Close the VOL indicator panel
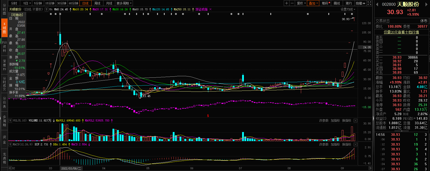 click(x=355, y=121)
